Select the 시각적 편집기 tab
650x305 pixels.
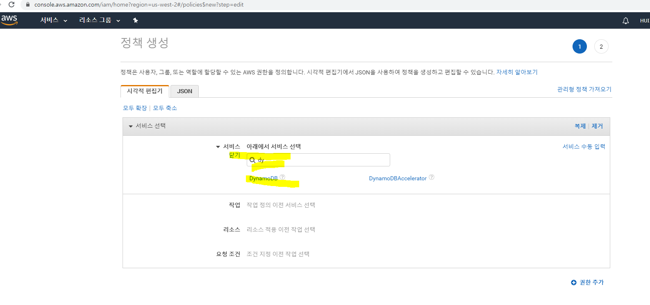[145, 91]
